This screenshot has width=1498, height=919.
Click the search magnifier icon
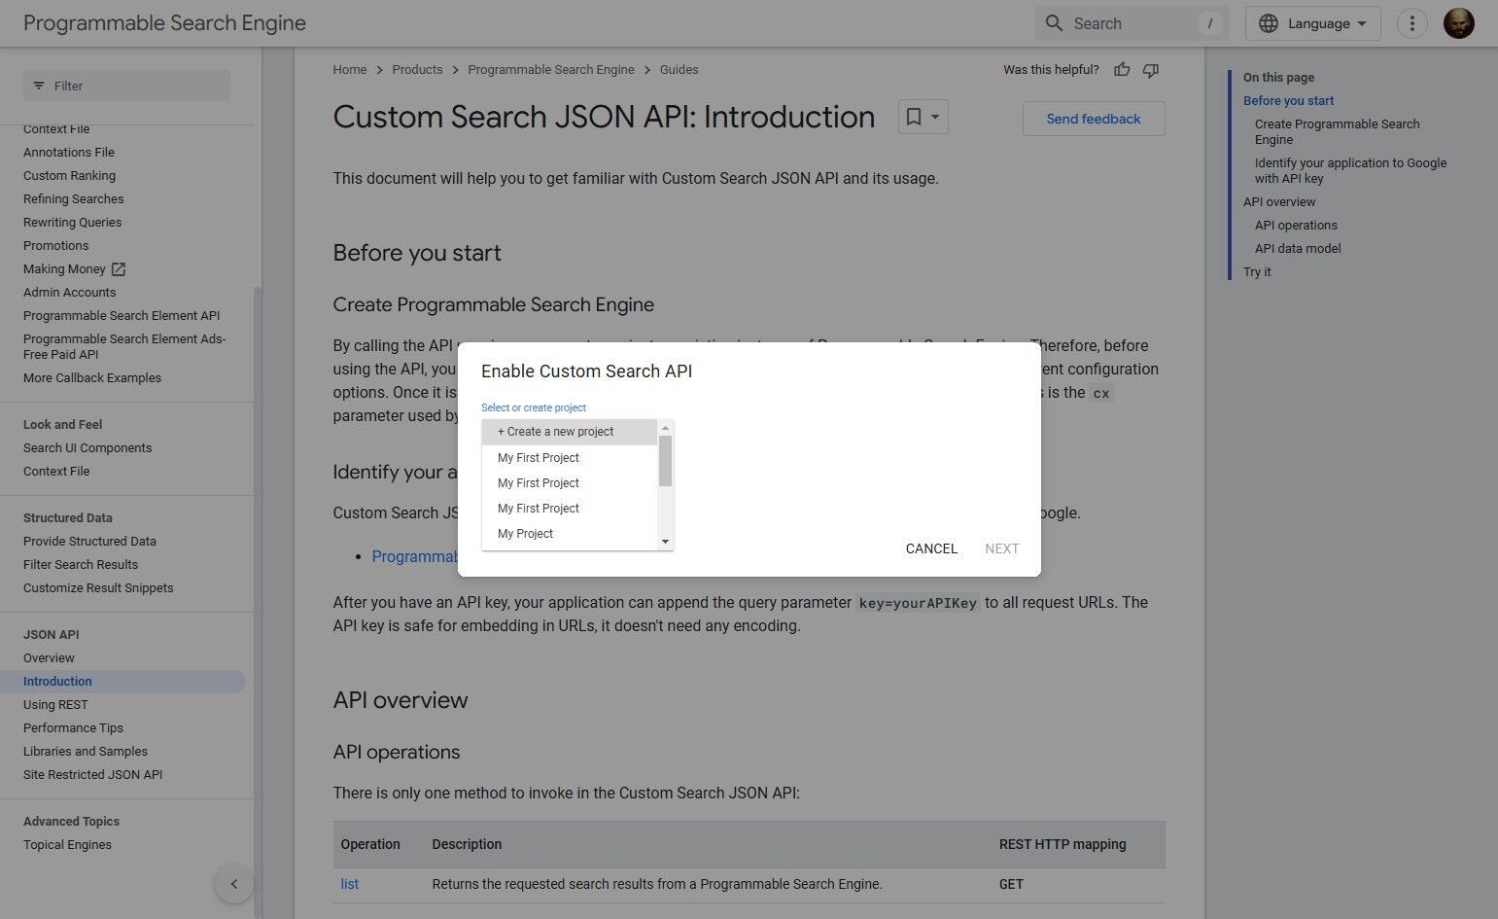[x=1054, y=23]
